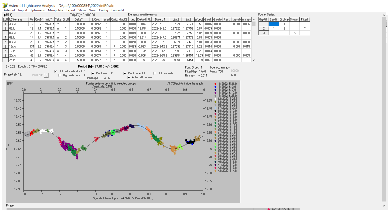Select file cell 06.lc
The height and width of the screenshot is (210, 388).
pyautogui.click(x=18, y=37)
